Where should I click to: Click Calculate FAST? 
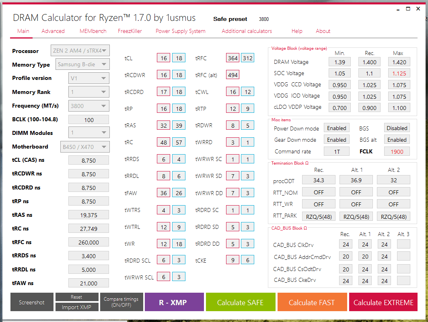312,302
